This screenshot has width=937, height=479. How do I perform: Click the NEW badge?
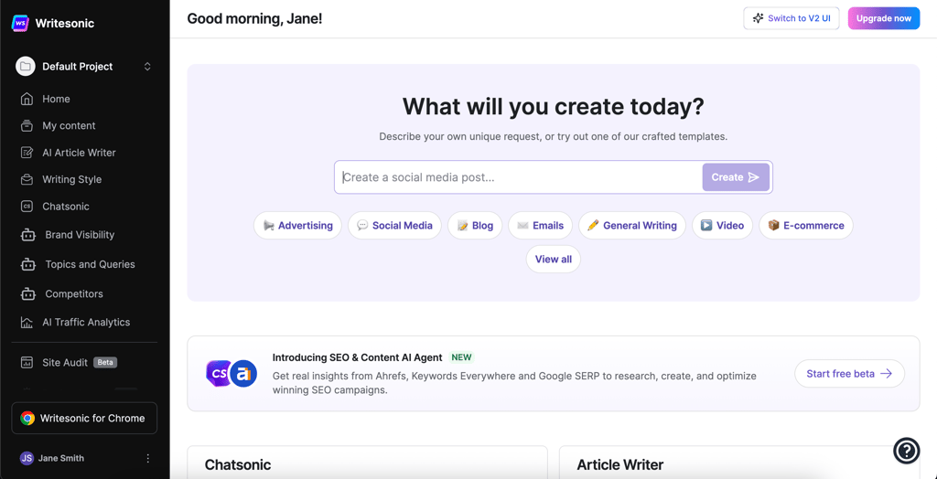tap(461, 357)
